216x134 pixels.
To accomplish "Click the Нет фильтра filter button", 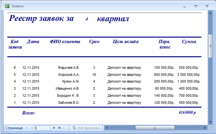I will (x=86, y=128).
